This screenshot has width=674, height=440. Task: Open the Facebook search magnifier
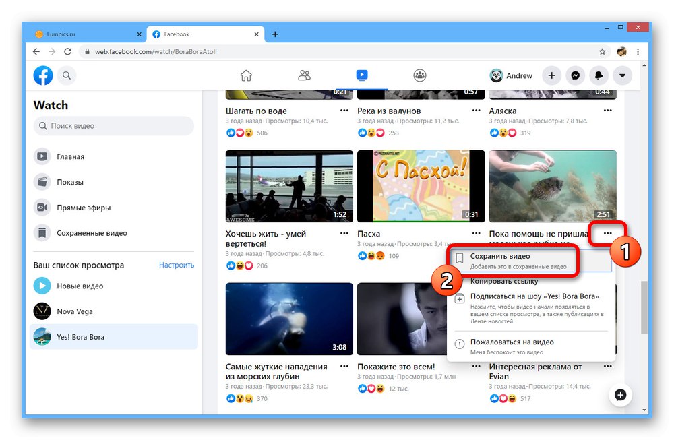(67, 75)
